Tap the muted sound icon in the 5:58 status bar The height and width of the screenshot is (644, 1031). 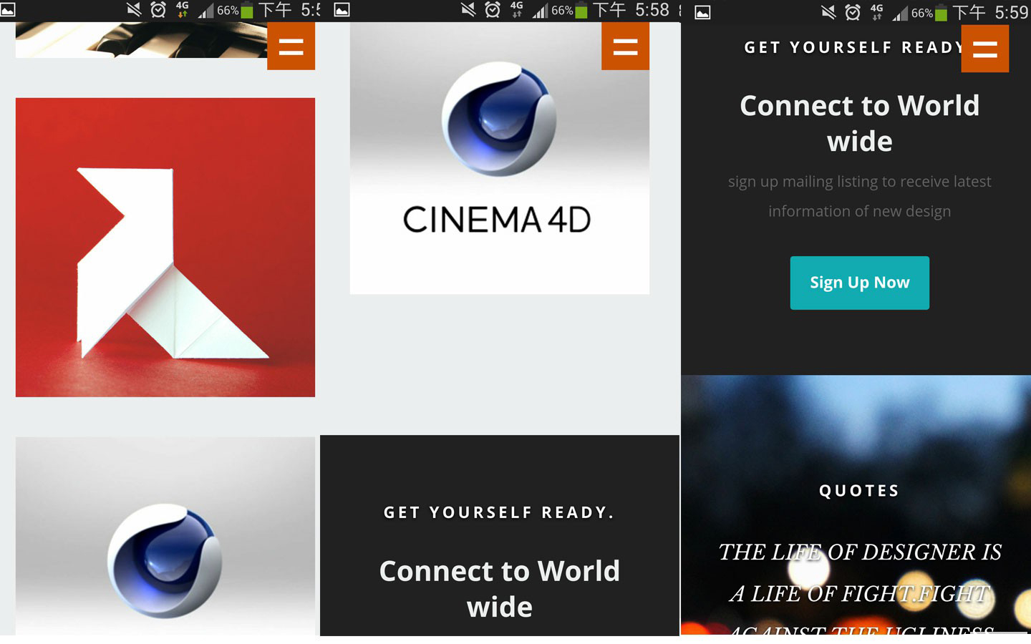[468, 10]
